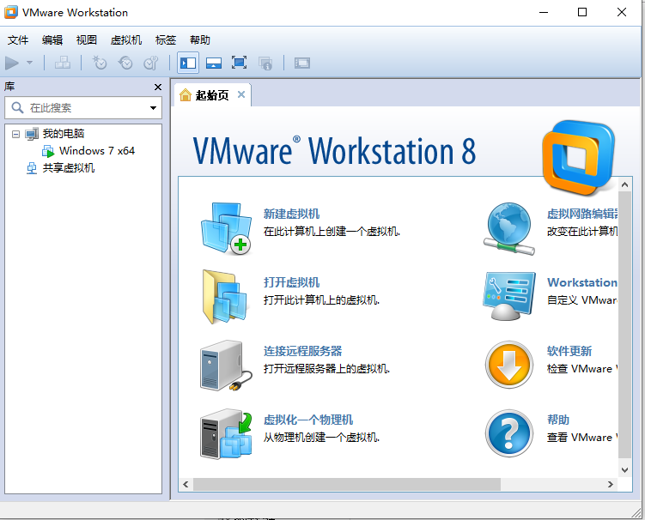Image resolution: width=645 pixels, height=520 pixels.
Task: Click the revert to snapshot icon
Action: pyautogui.click(x=125, y=63)
